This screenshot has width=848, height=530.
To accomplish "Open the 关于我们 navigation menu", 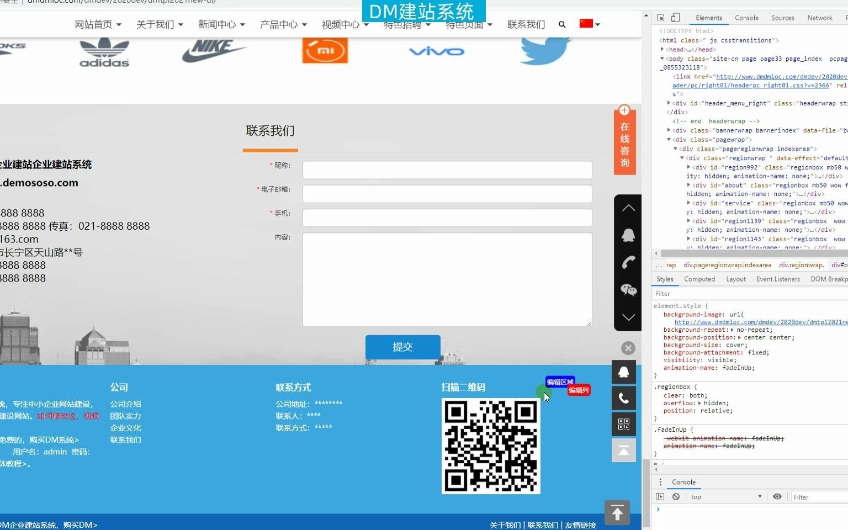I will point(160,24).
